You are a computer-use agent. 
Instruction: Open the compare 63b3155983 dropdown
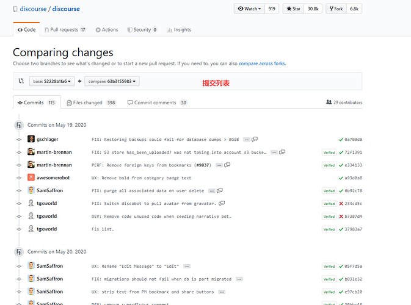click(x=112, y=81)
